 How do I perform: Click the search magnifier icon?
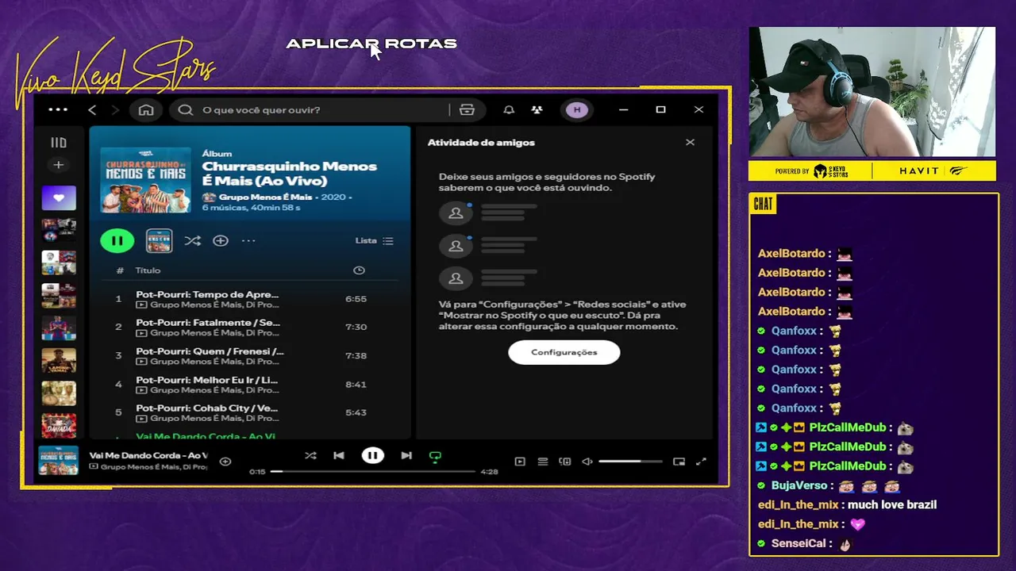coord(186,109)
